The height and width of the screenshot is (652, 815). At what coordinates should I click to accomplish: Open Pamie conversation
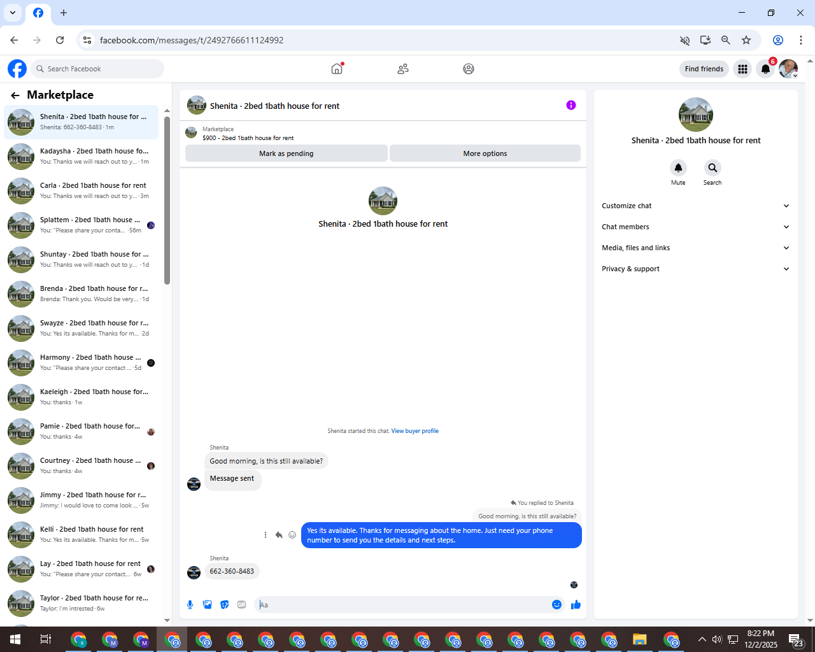pyautogui.click(x=81, y=432)
